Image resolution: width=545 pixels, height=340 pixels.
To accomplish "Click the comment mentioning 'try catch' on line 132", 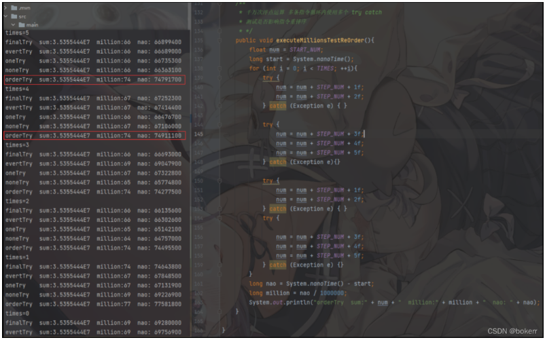I will coord(311,12).
